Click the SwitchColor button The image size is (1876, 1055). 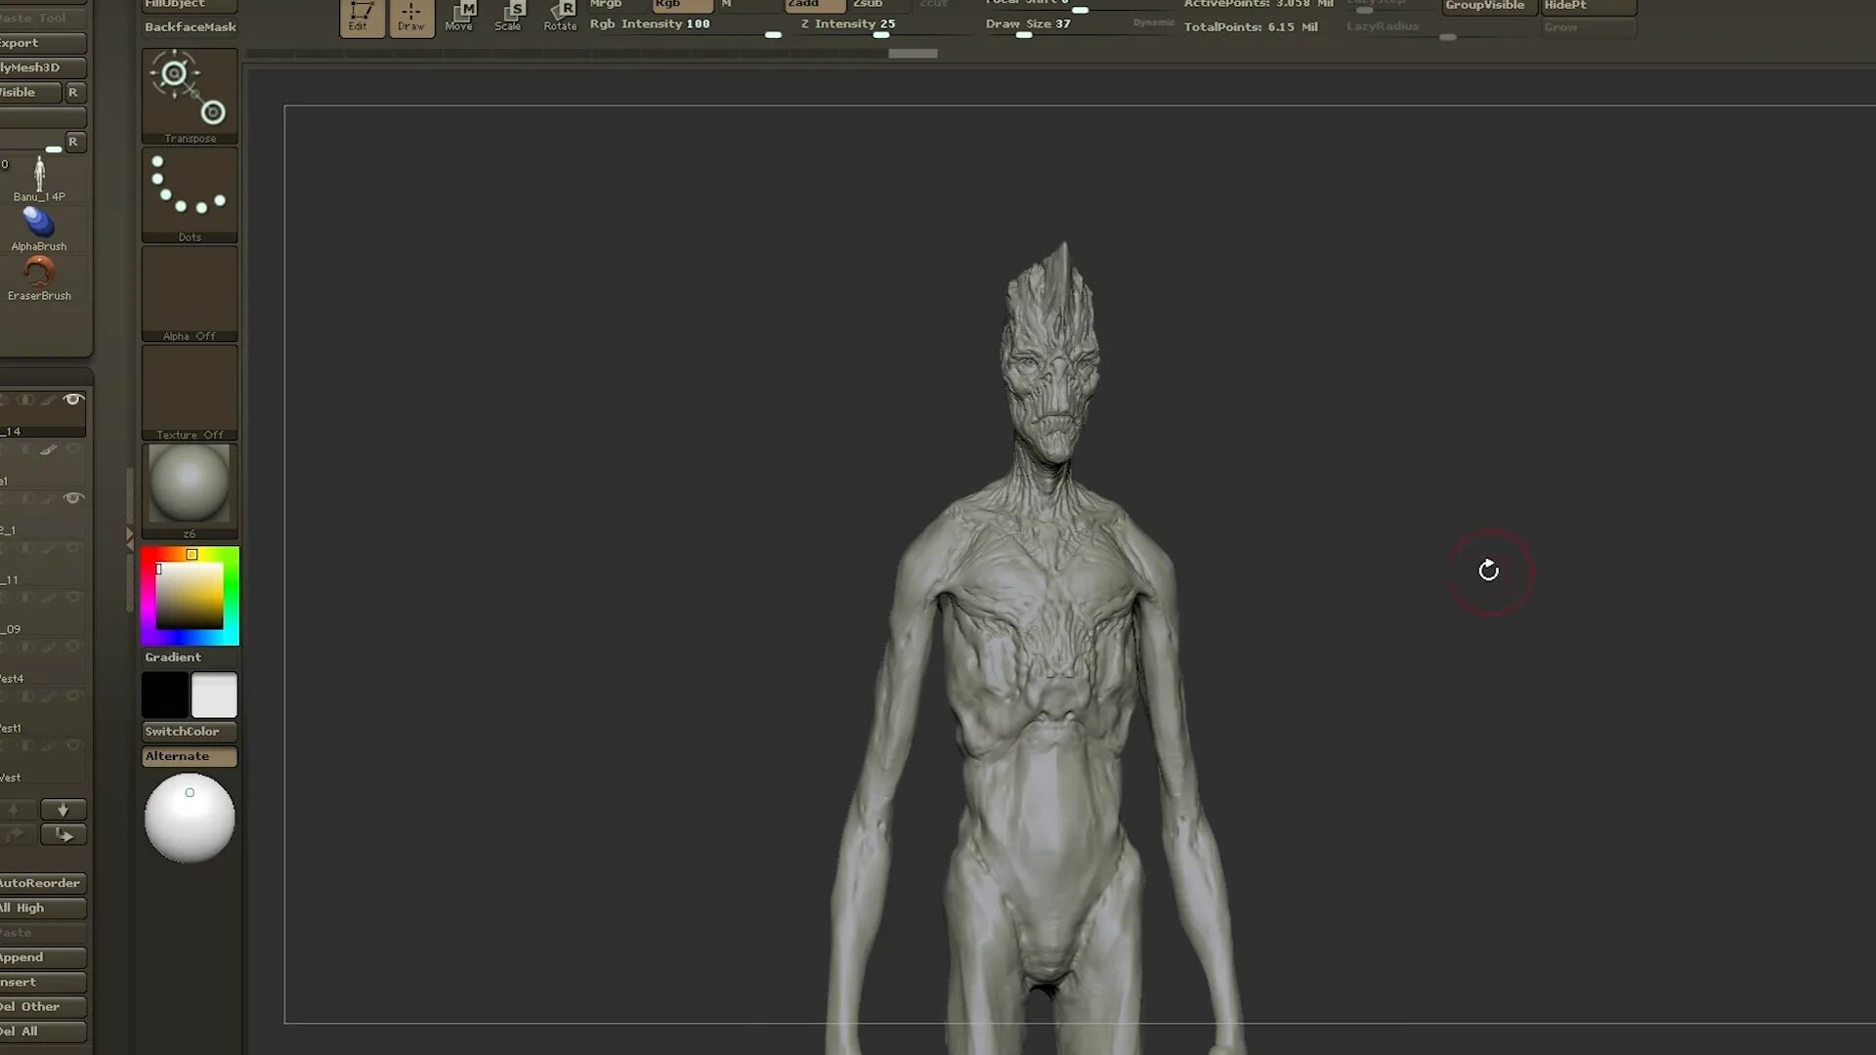190,732
